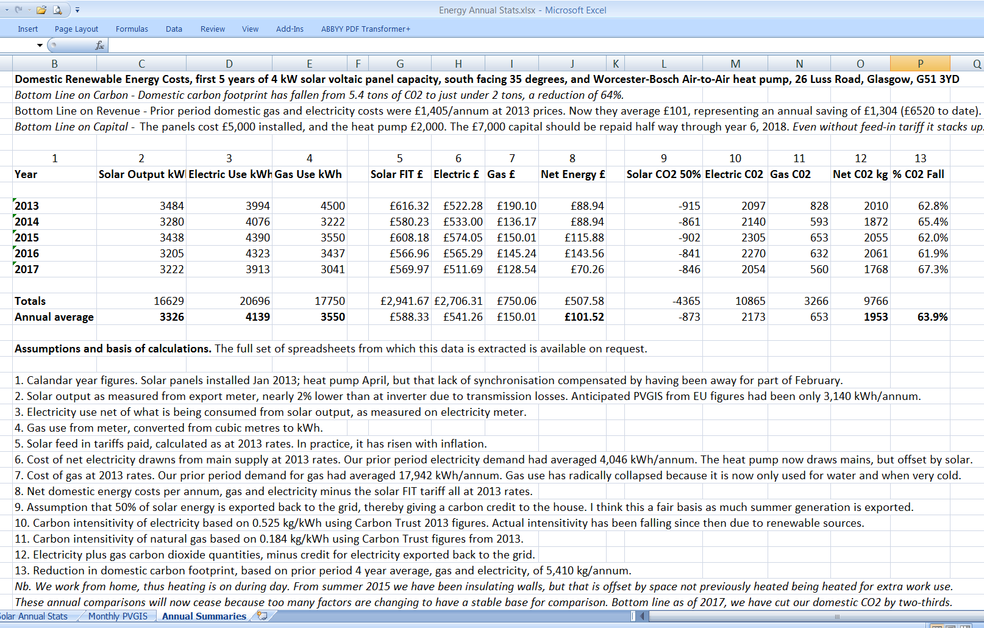Click the horizontal scrollbar left arrow
This screenshot has width=984, height=628.
(643, 616)
